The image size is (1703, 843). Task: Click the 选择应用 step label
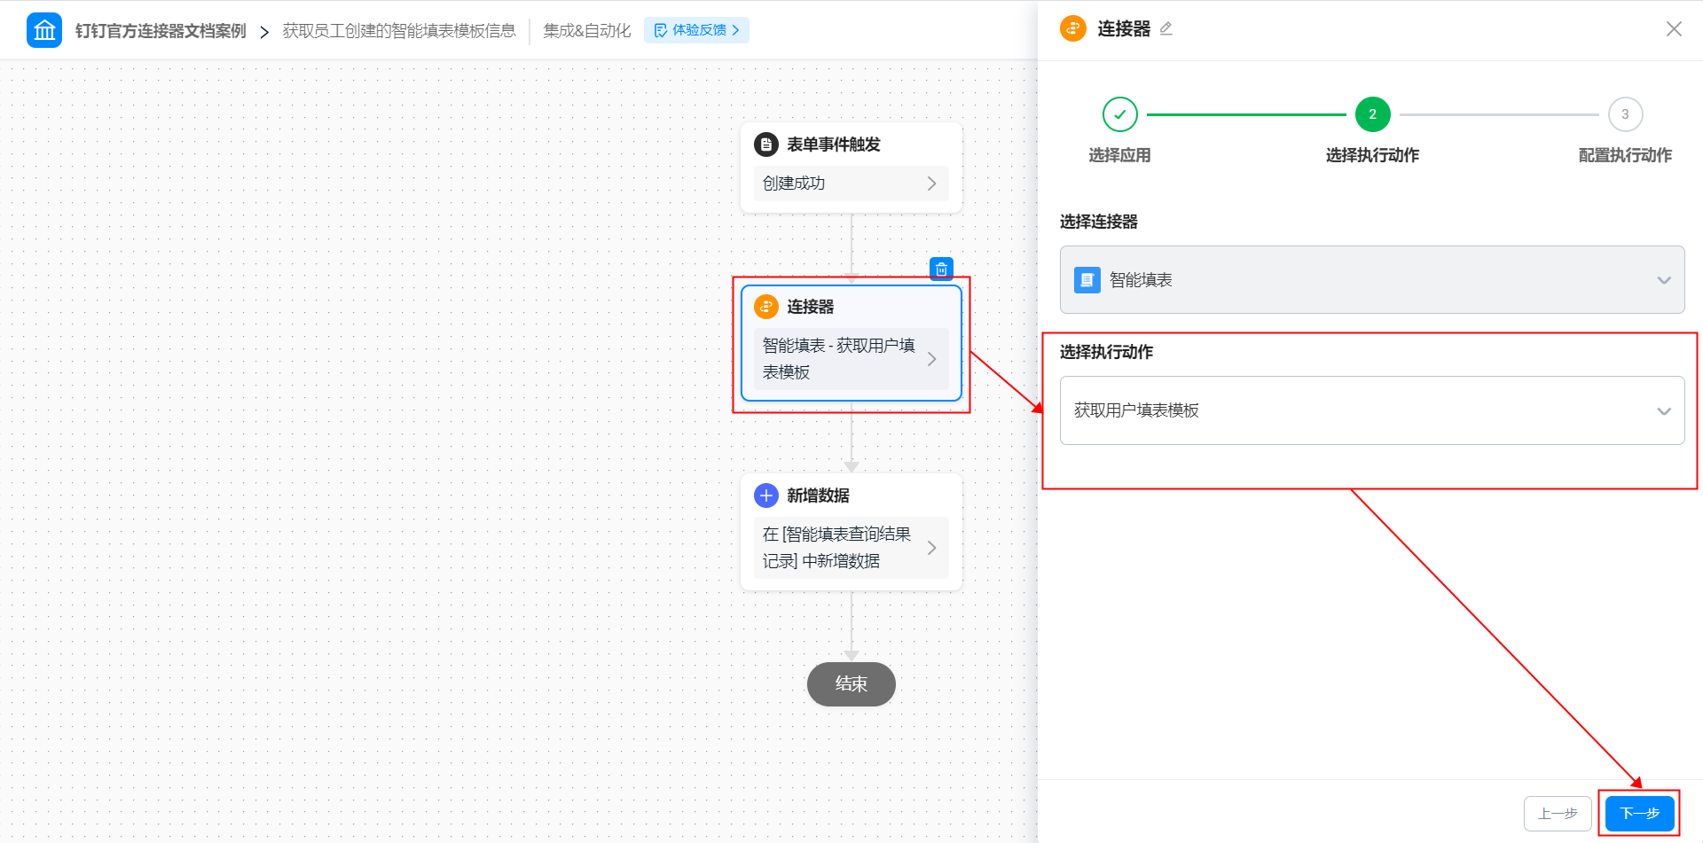(x=1119, y=155)
